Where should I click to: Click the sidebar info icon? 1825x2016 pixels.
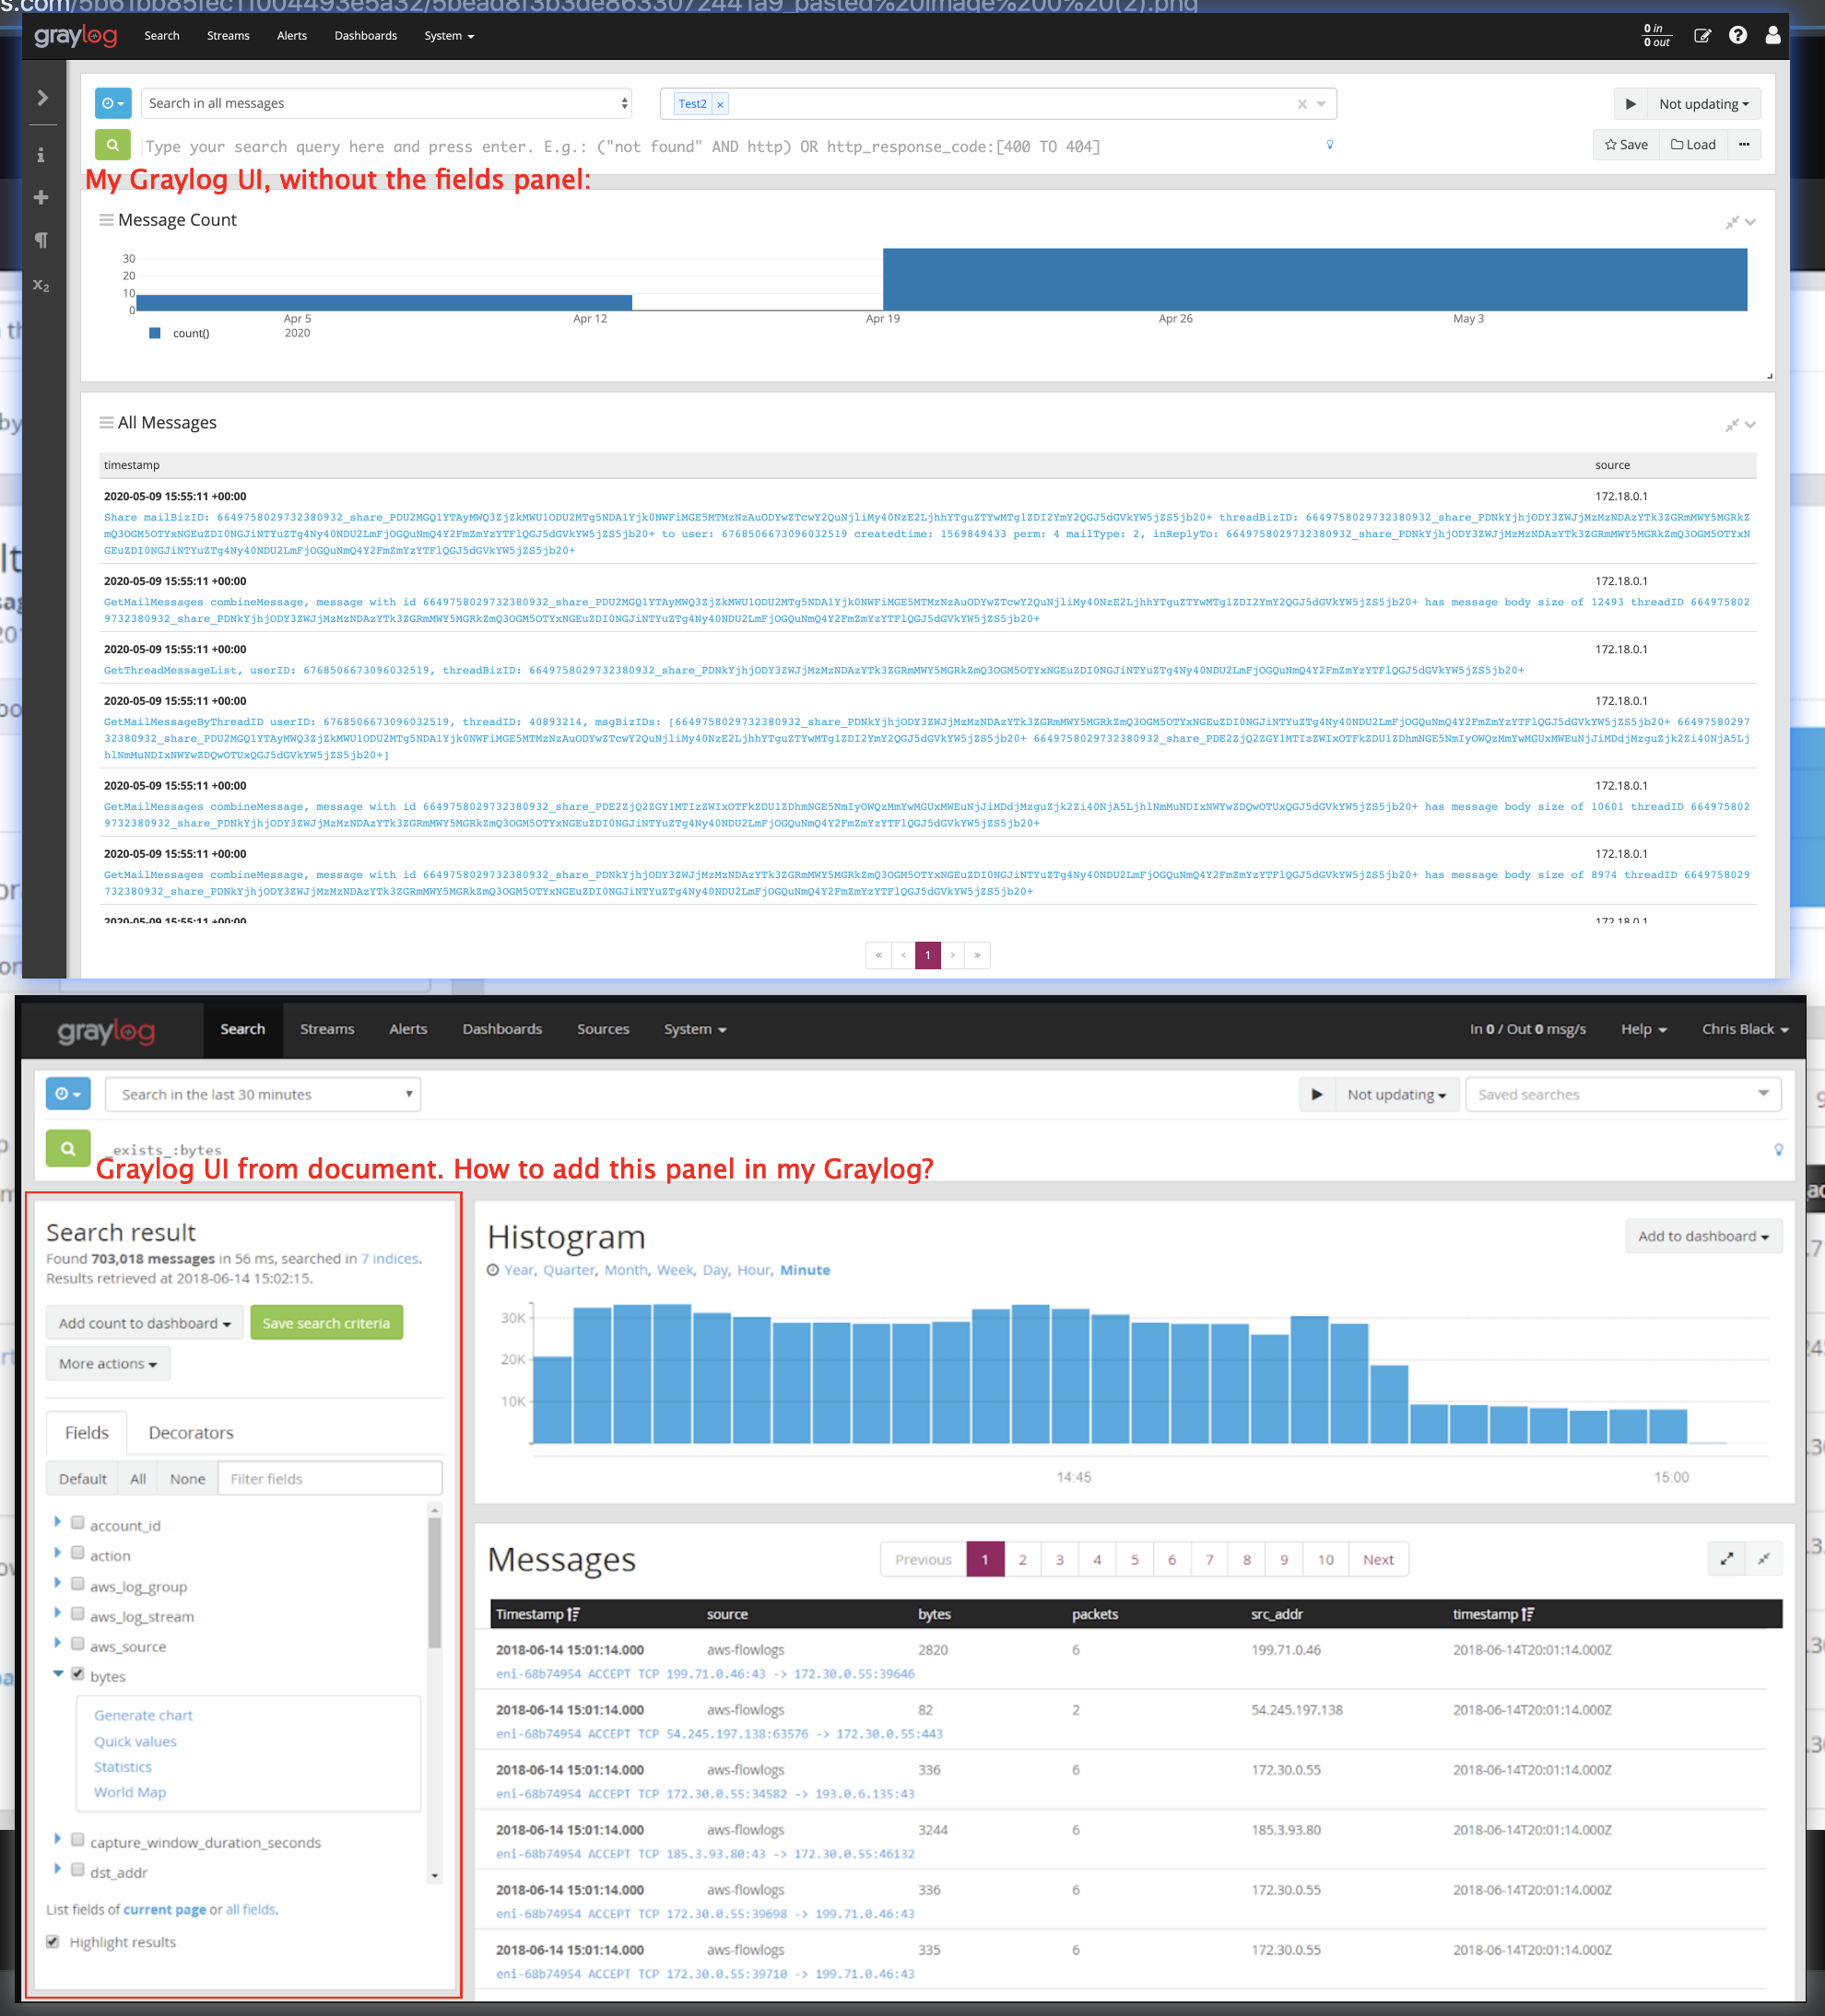[x=41, y=155]
